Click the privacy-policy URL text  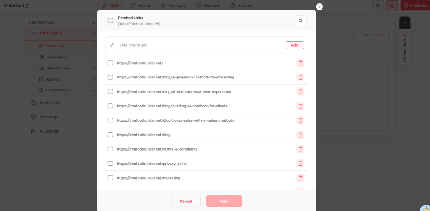click(x=152, y=164)
